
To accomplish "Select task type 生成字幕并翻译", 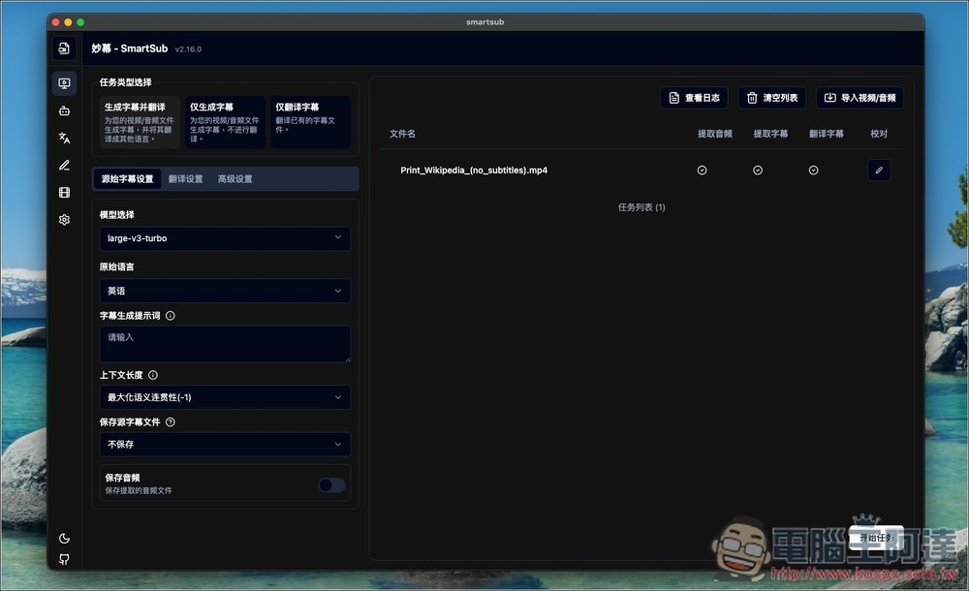I will [139, 122].
